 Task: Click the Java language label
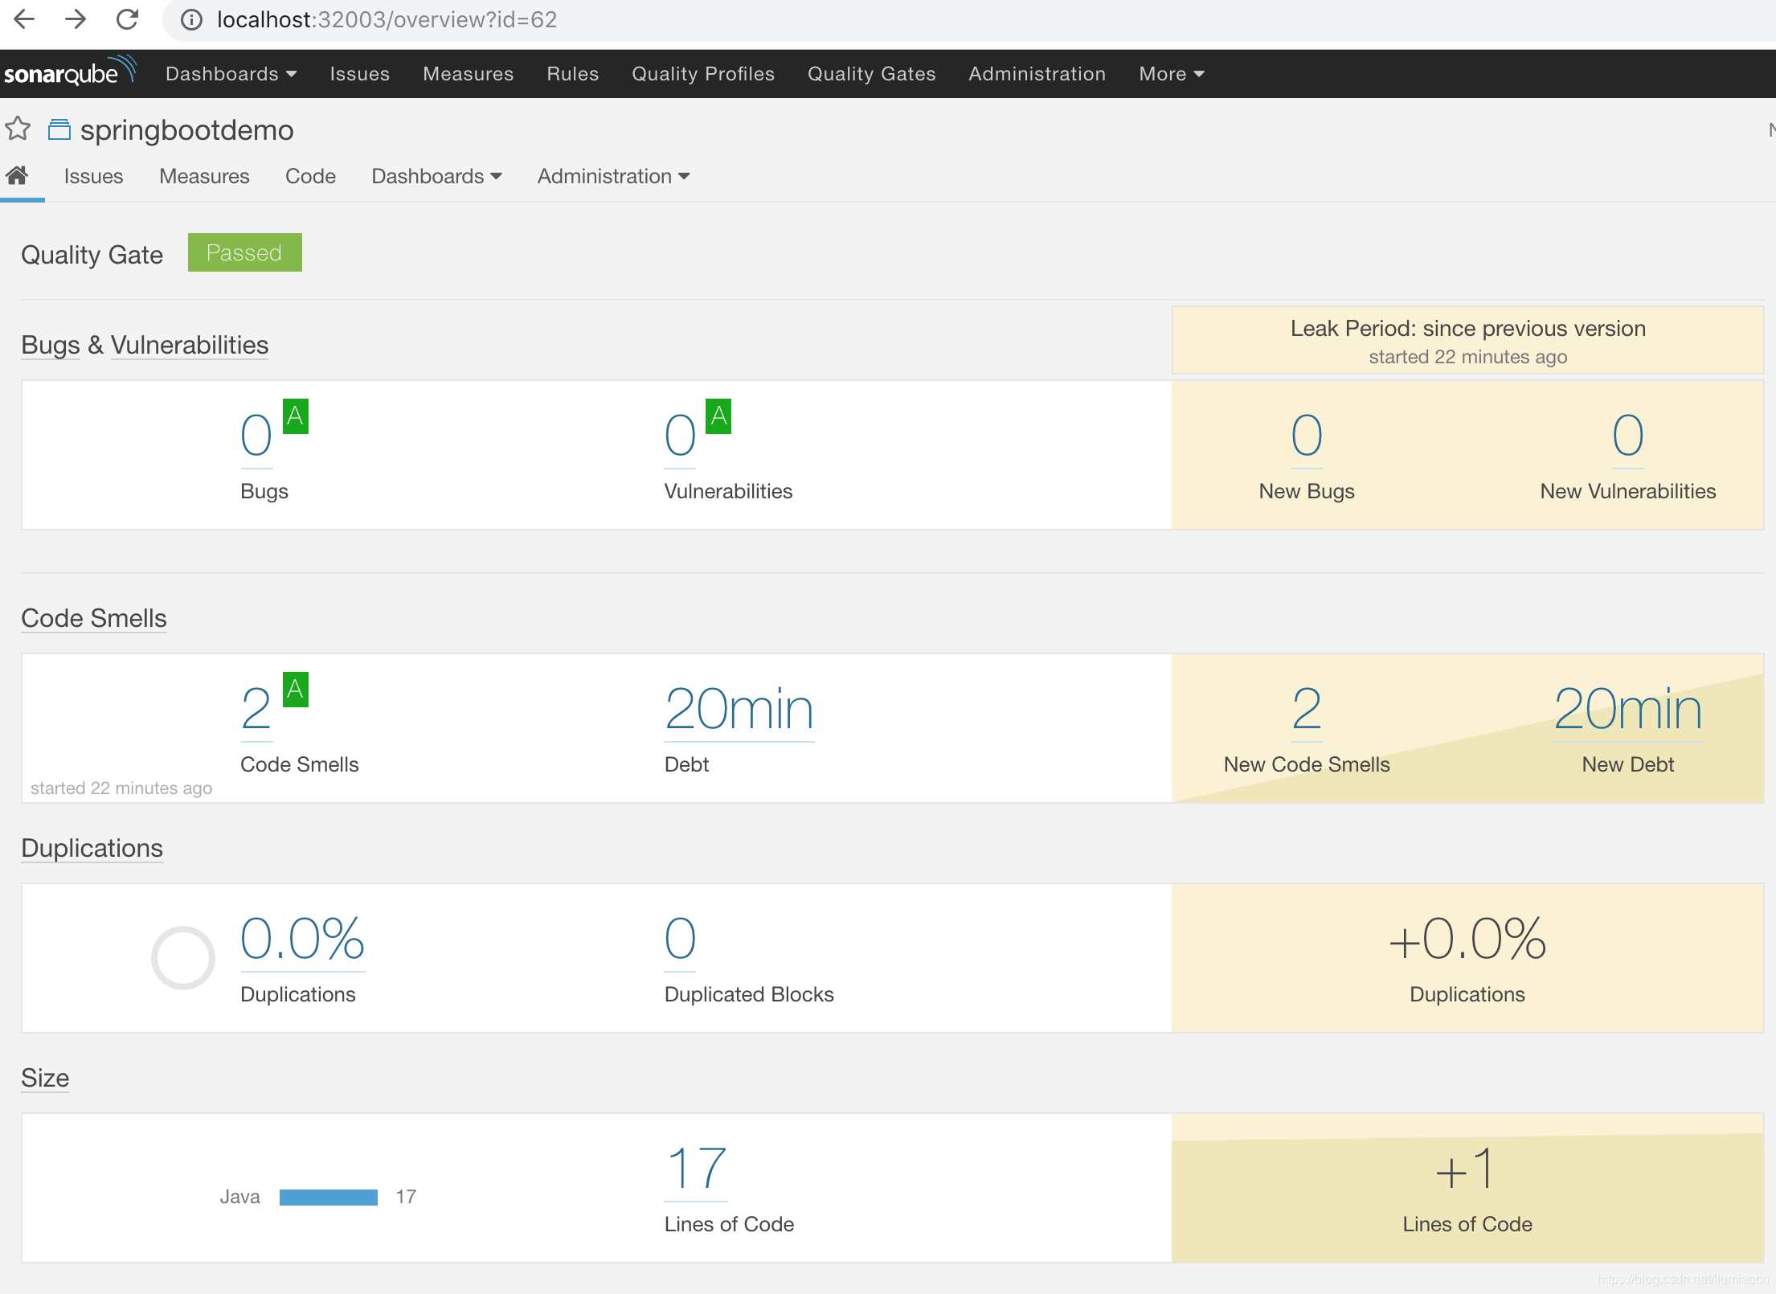(239, 1197)
